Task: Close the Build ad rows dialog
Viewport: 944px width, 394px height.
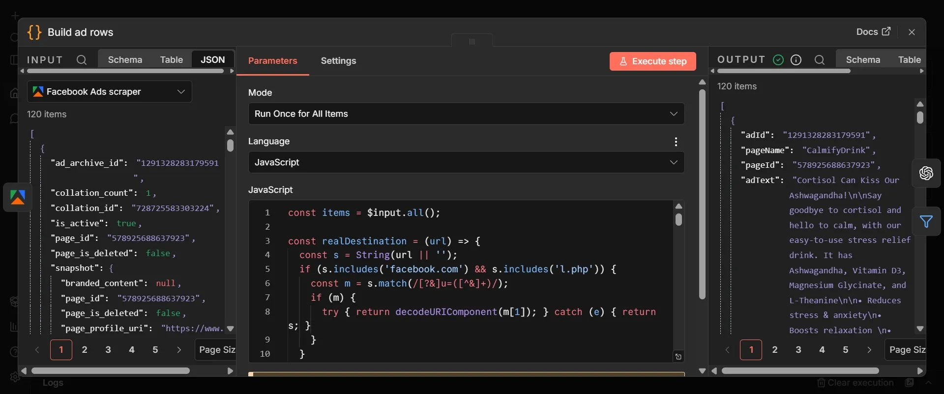Action: (x=912, y=32)
